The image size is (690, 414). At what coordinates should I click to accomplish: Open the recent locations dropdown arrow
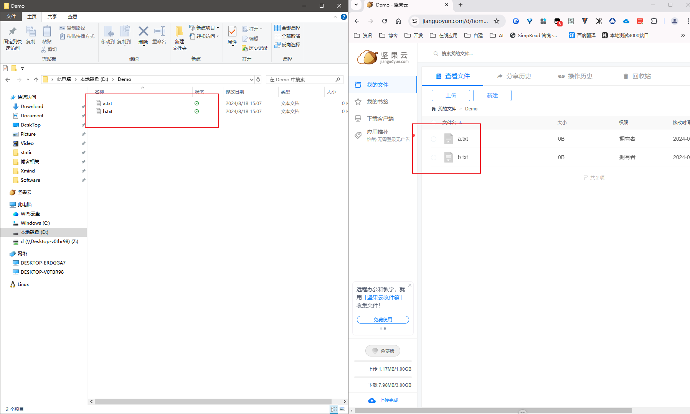(x=28, y=79)
